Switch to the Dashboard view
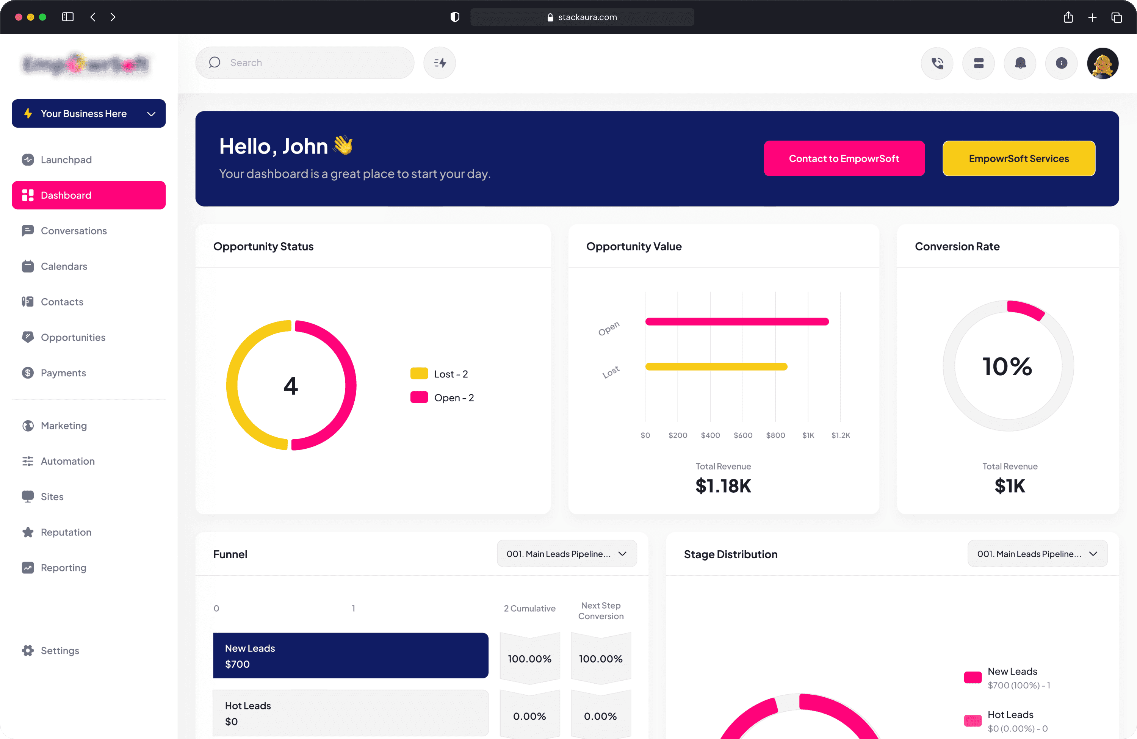The width and height of the screenshot is (1137, 739). (66, 195)
